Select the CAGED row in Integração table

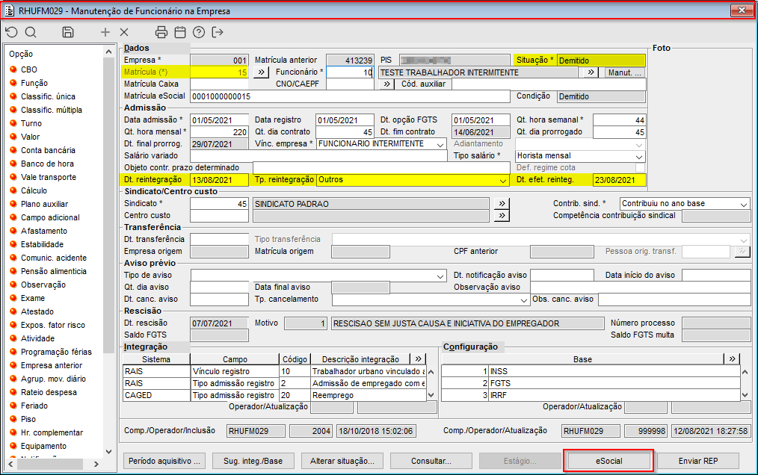274,395
